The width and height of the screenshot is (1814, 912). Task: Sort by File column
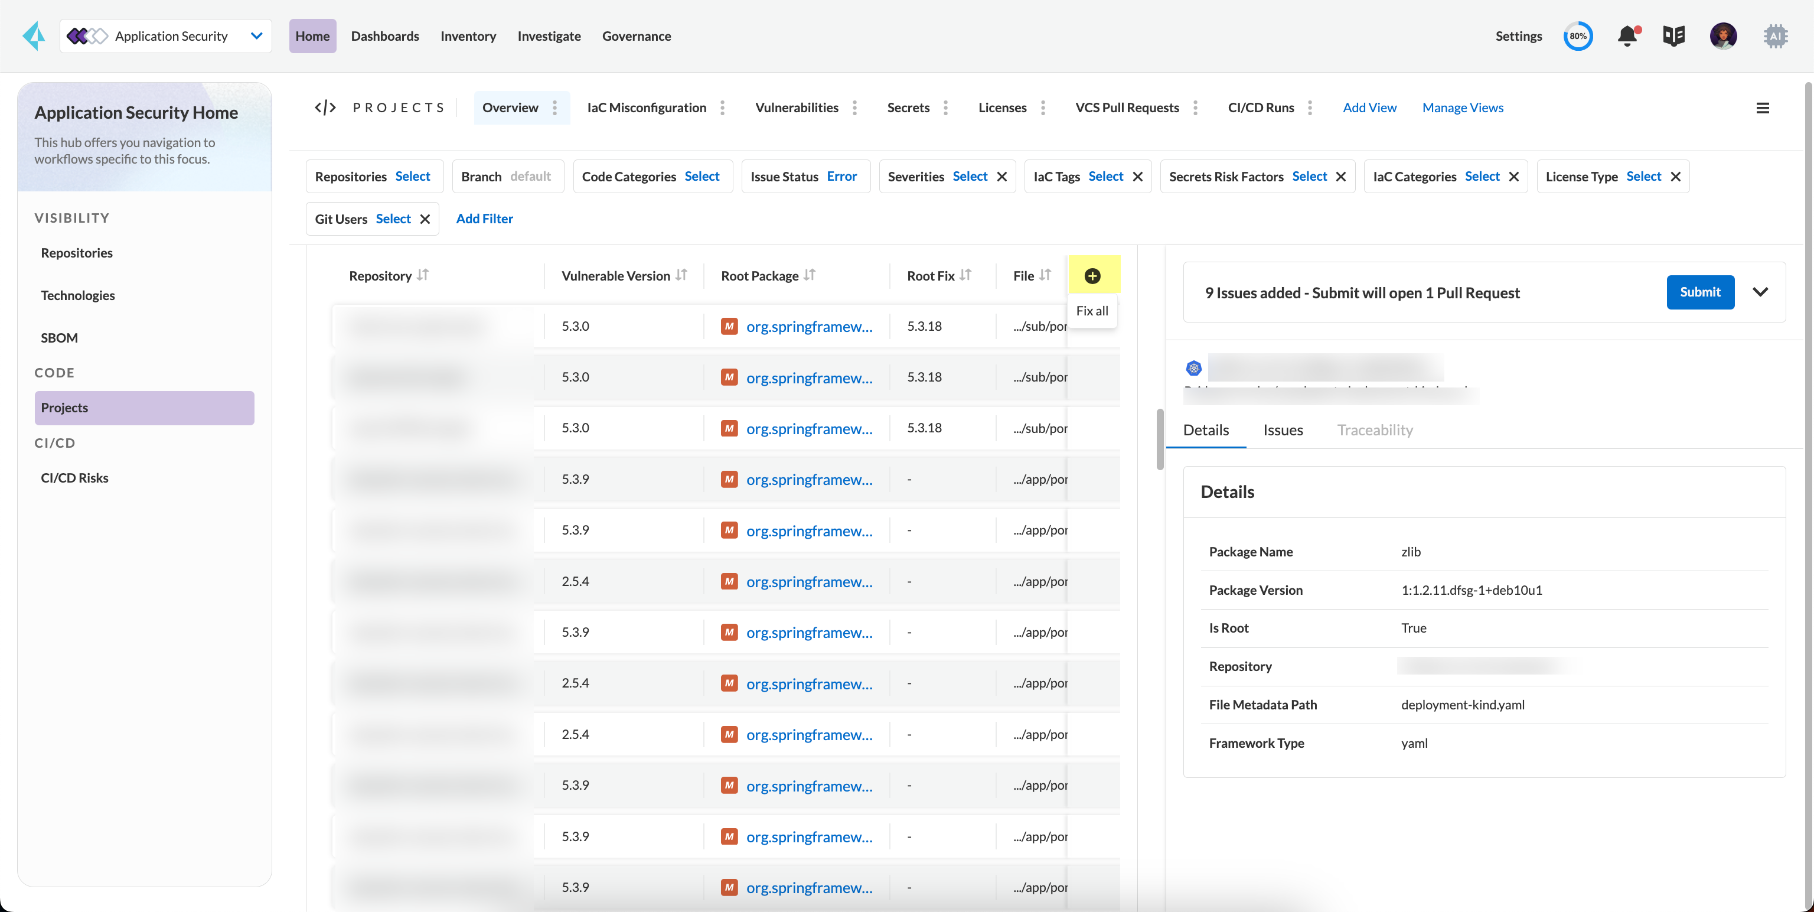click(1045, 275)
